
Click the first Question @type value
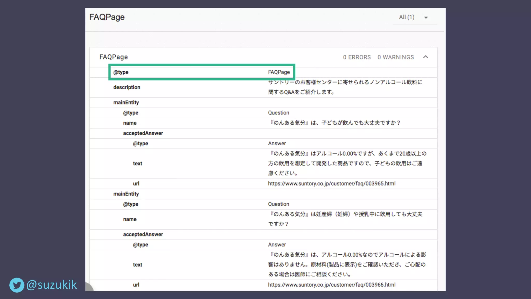[x=278, y=113]
